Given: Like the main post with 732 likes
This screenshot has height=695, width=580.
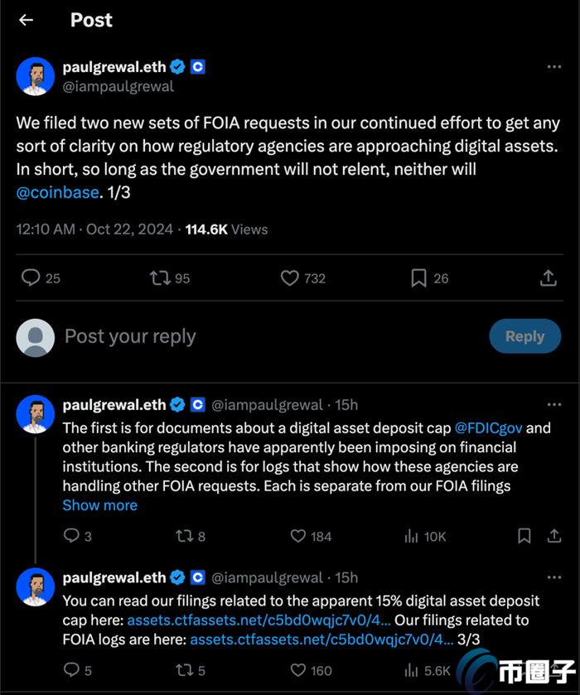Looking at the screenshot, I should click(289, 278).
